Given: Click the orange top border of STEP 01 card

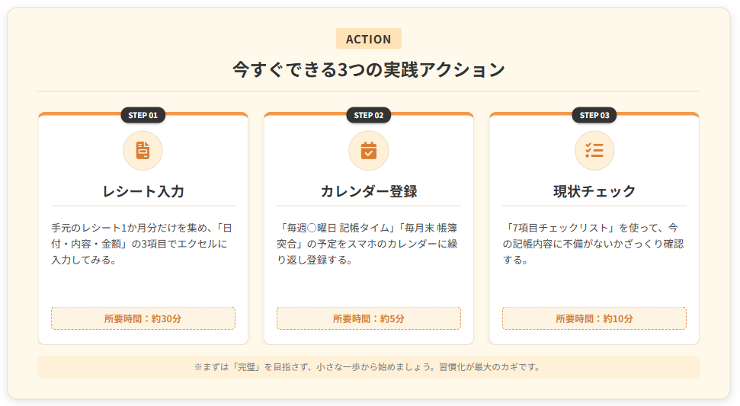Looking at the screenshot, I should tap(76, 113).
